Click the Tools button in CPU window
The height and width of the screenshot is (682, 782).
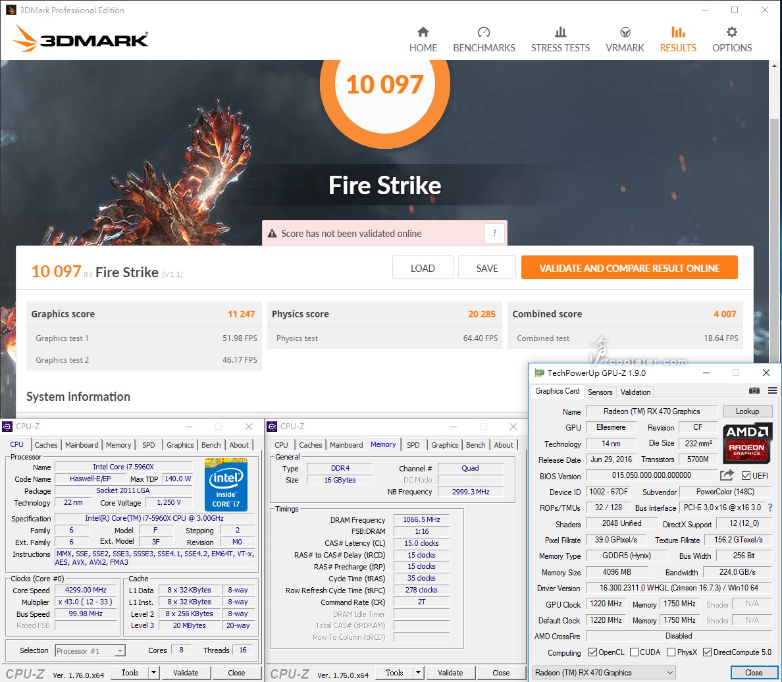point(130,673)
